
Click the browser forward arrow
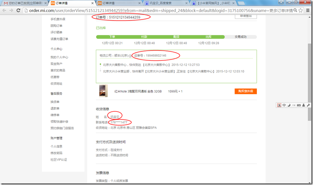(x=11, y=11)
